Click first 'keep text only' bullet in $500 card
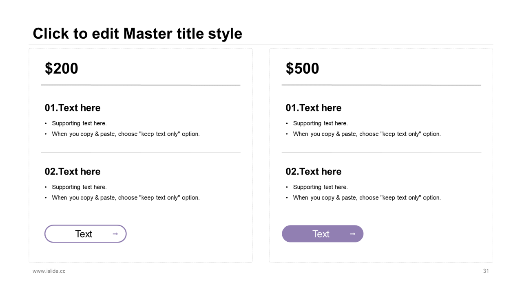The height and width of the screenshot is (293, 522). (x=367, y=134)
